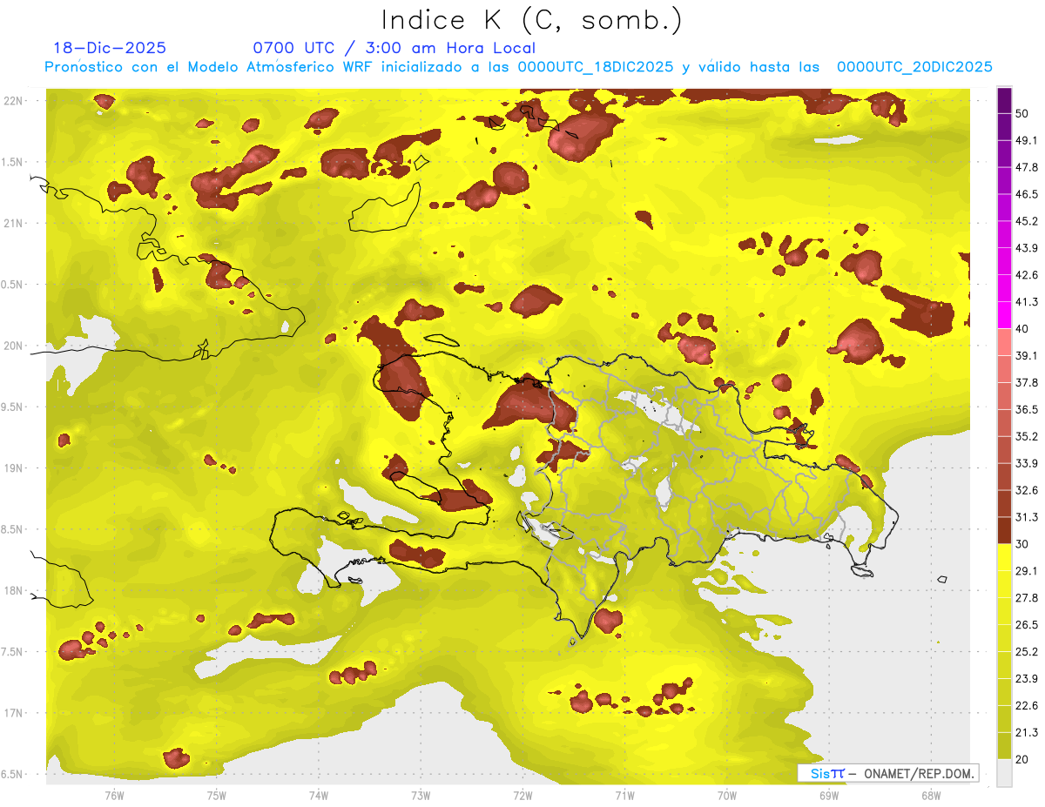This screenshot has height=807, width=1045.
Task: Click the dark purple swatch above 50
Action: (x=1004, y=100)
